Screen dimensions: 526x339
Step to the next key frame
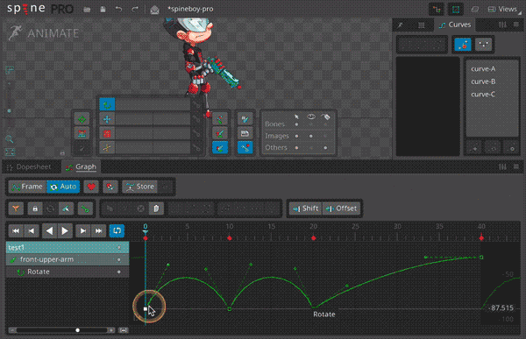[x=82, y=230]
